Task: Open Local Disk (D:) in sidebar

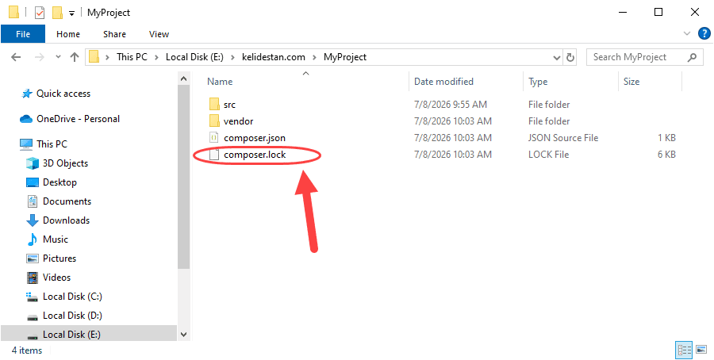Action: [x=64, y=316]
